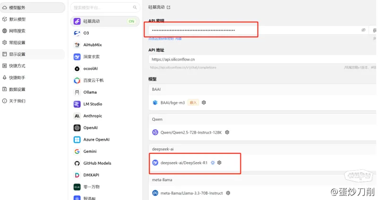Open the 模型服务 settings section

(33, 8)
